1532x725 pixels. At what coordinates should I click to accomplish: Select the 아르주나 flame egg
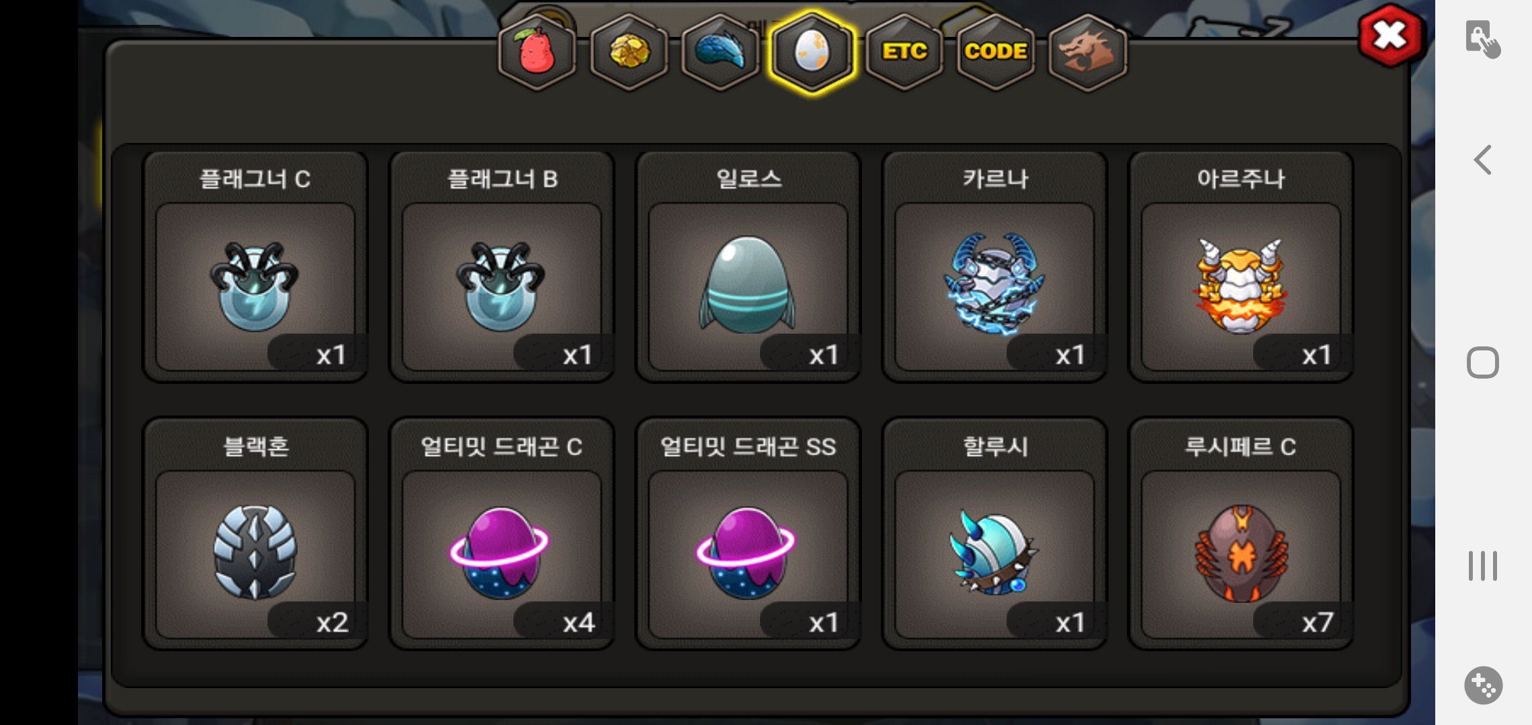(x=1241, y=267)
